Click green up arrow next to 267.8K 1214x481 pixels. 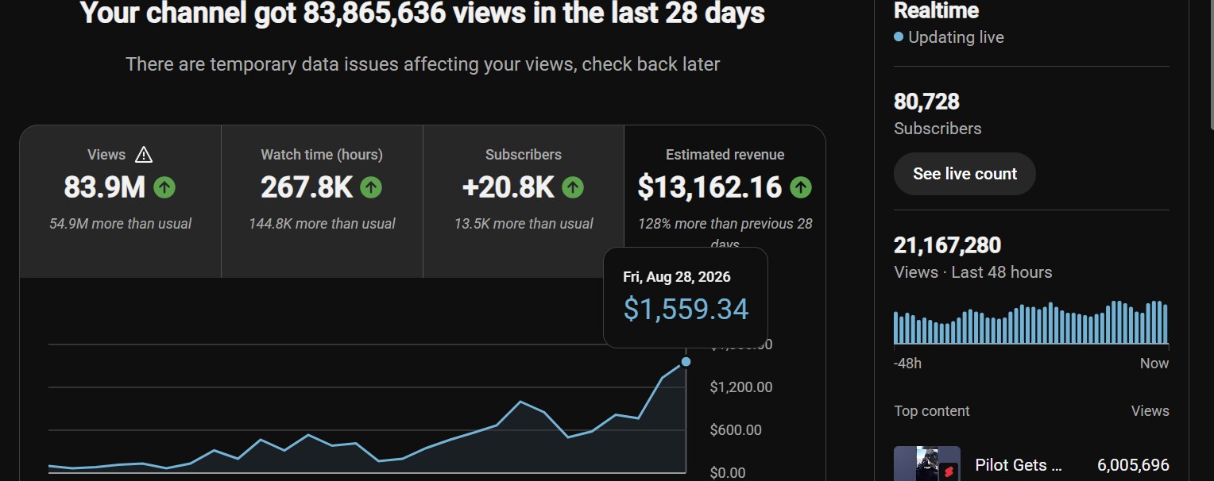click(371, 187)
